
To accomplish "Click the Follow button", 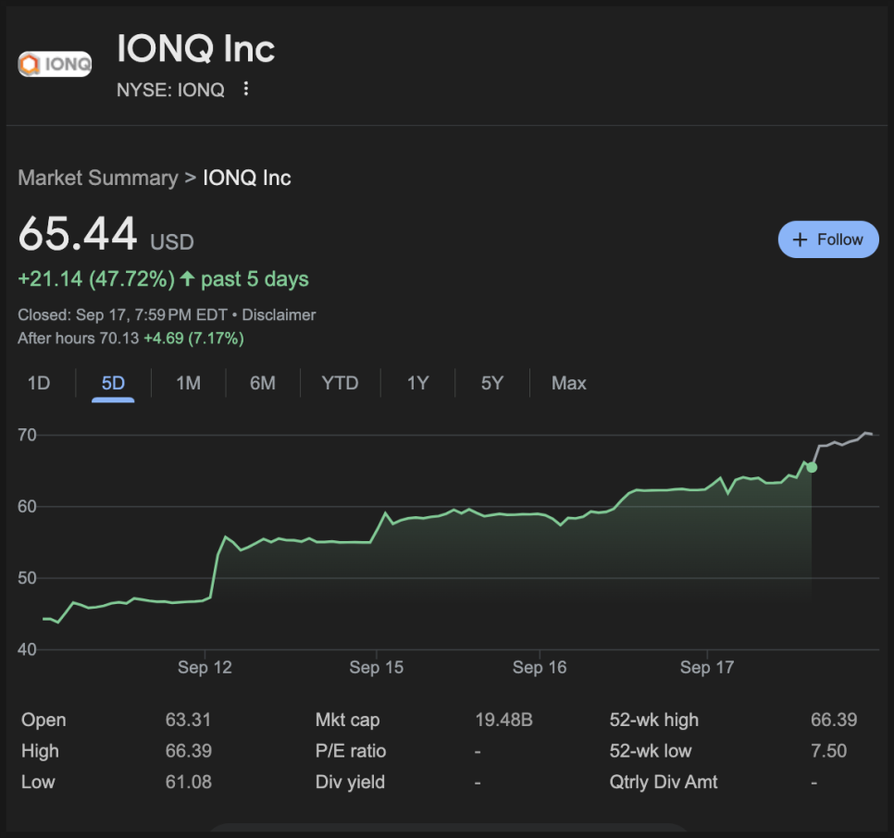I will (x=828, y=240).
